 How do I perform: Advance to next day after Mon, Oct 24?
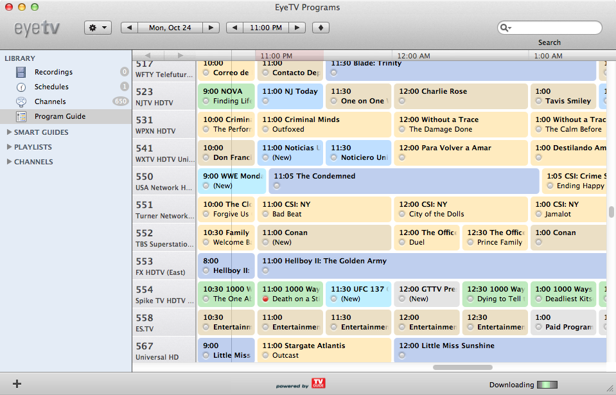(x=212, y=28)
